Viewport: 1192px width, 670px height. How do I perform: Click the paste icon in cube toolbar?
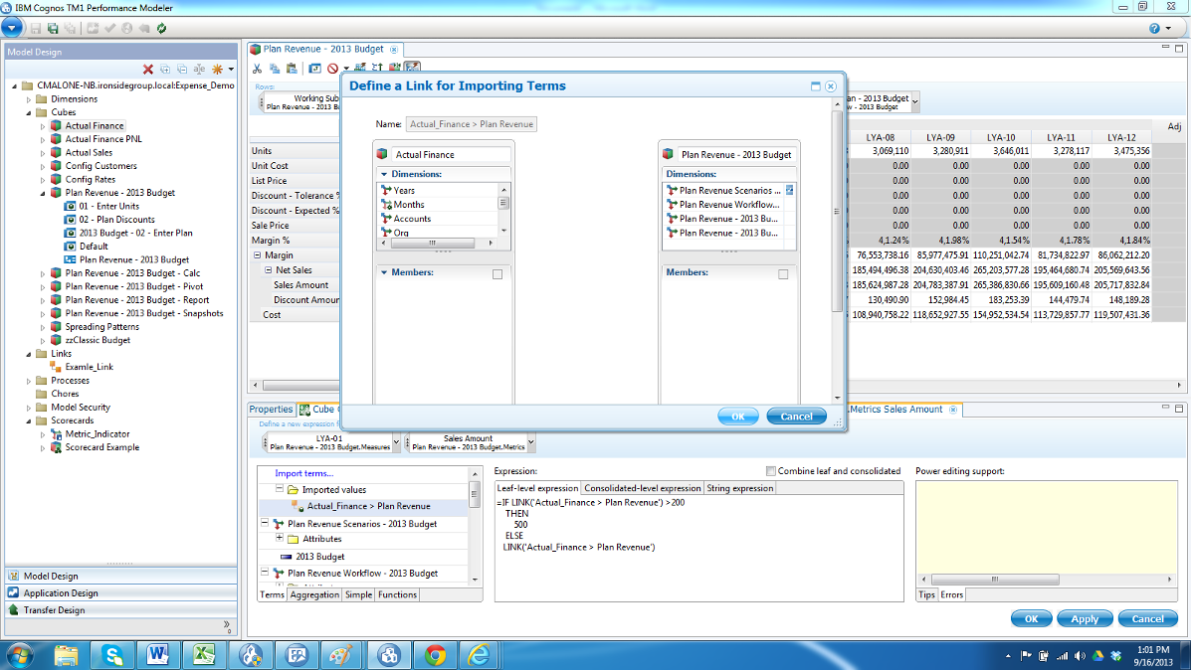point(291,68)
